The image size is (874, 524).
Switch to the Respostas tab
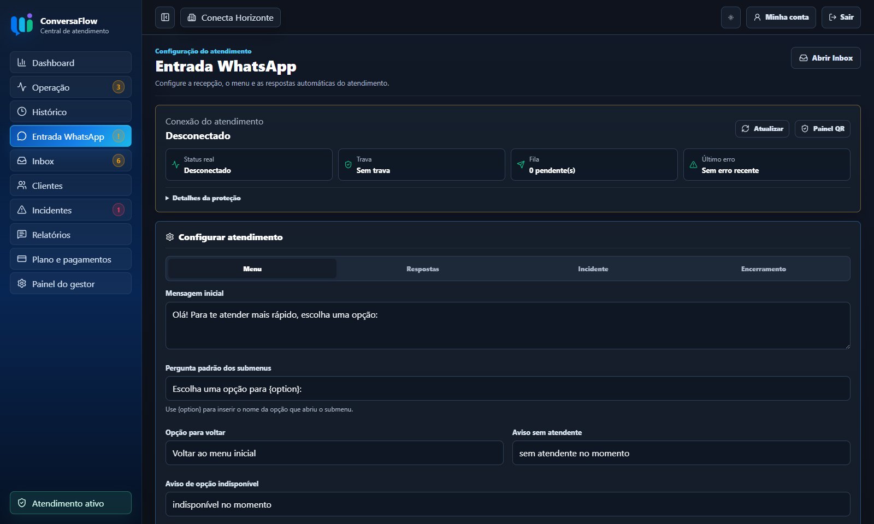(x=423, y=269)
